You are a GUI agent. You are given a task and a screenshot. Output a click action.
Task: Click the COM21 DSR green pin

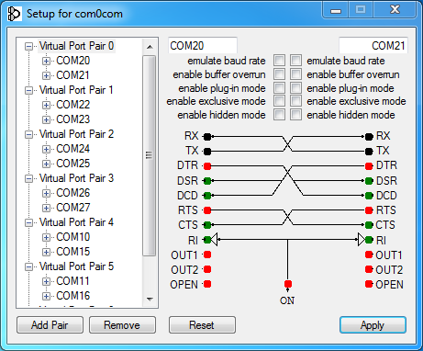click(369, 181)
